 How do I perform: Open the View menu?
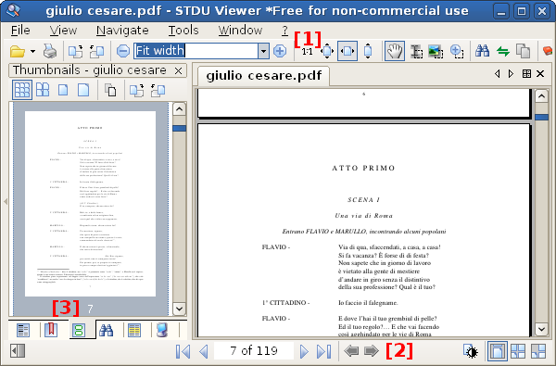click(x=63, y=31)
